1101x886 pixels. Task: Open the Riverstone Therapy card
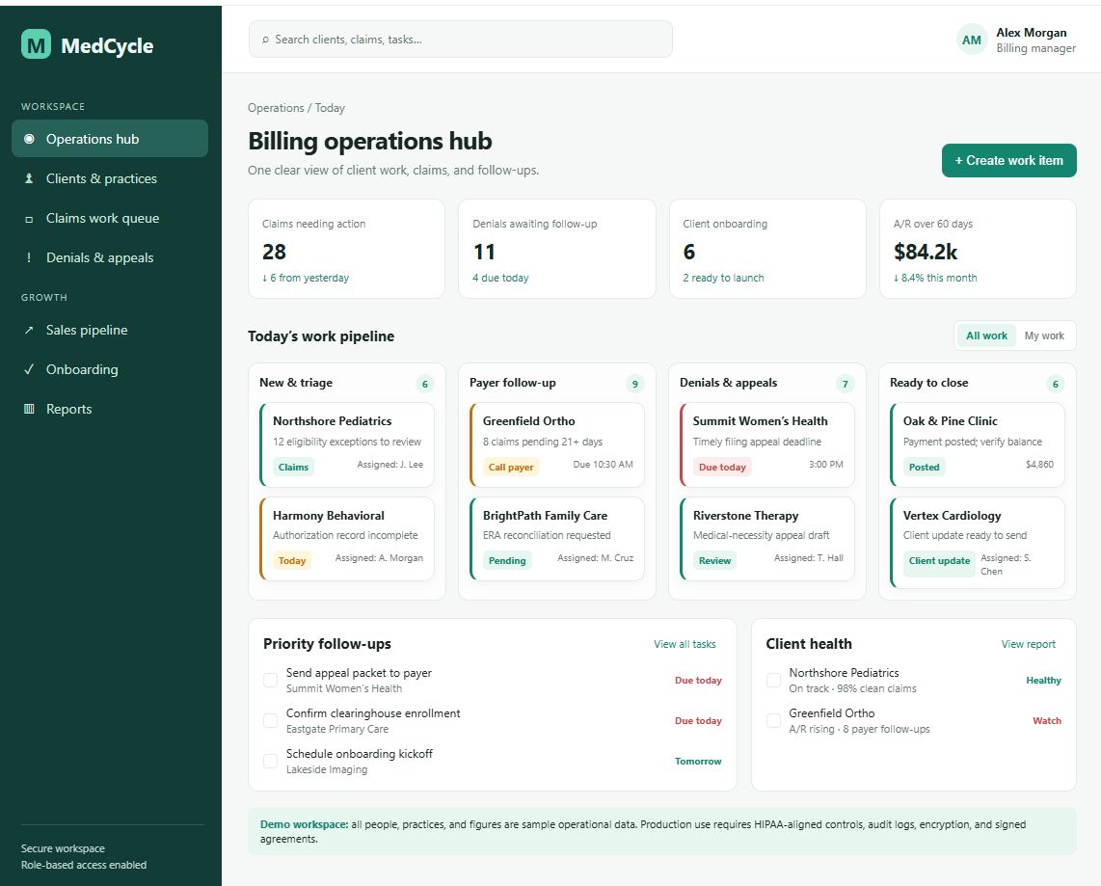click(767, 539)
